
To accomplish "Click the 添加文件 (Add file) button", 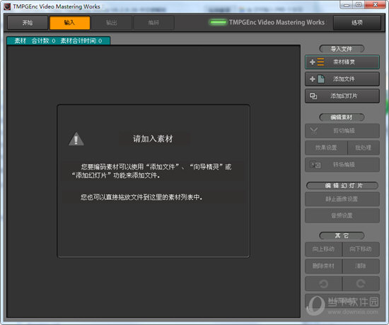I will coord(342,79).
